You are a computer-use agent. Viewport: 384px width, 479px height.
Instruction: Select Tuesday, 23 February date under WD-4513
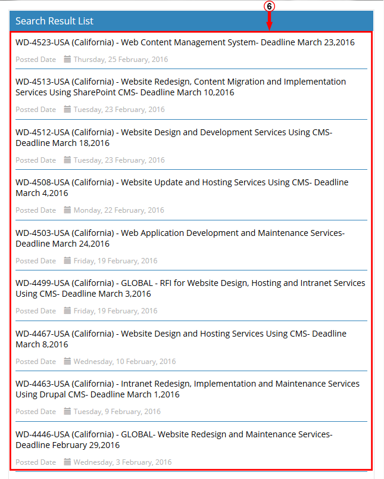click(x=119, y=110)
